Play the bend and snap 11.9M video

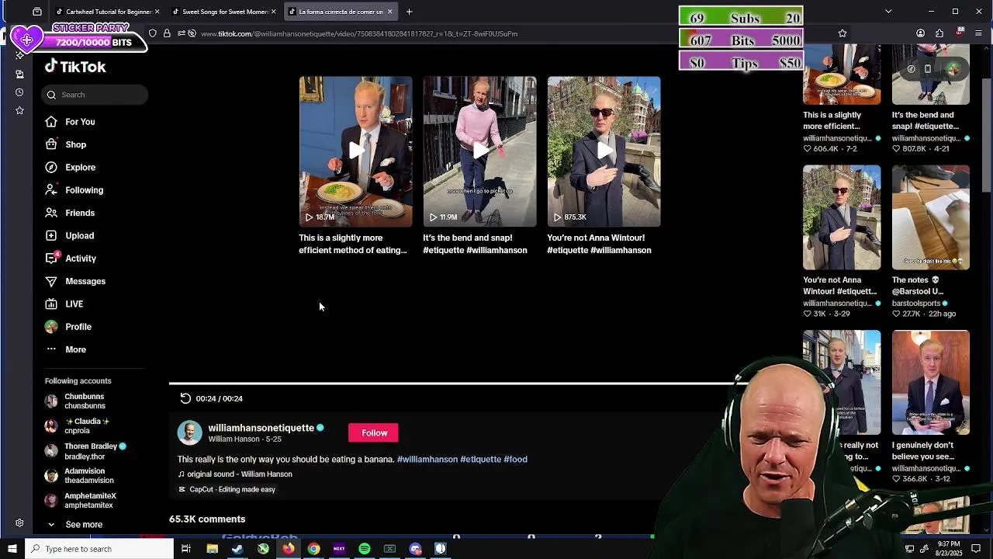click(x=479, y=151)
